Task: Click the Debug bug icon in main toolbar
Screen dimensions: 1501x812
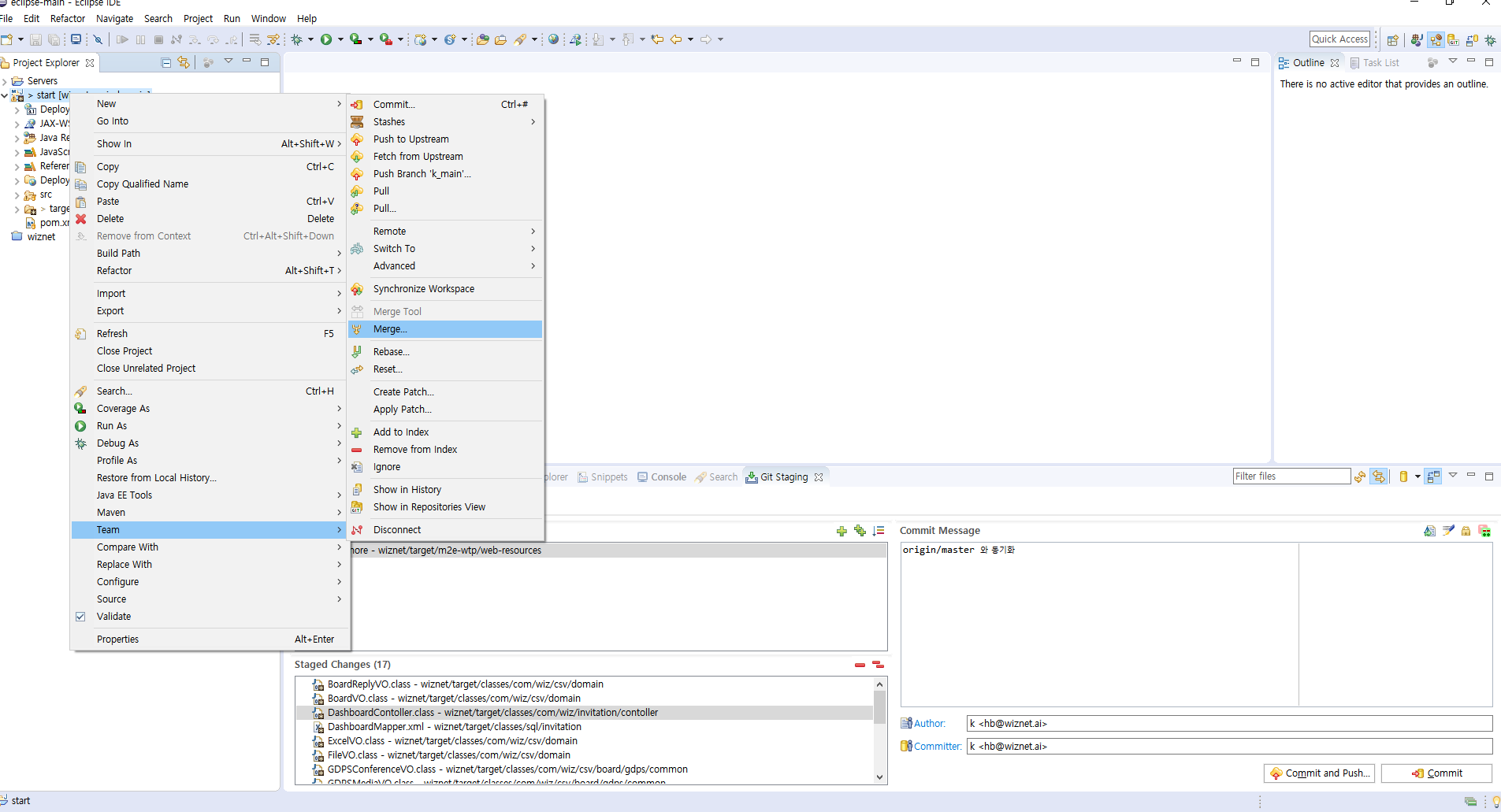Action: pyautogui.click(x=297, y=39)
